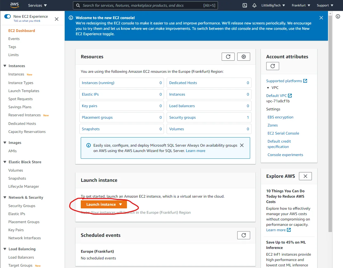
Task: Click the Launch instance button
Action: pos(104,204)
